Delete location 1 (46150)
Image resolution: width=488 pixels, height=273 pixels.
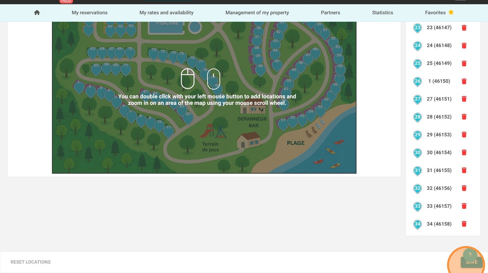click(x=464, y=81)
